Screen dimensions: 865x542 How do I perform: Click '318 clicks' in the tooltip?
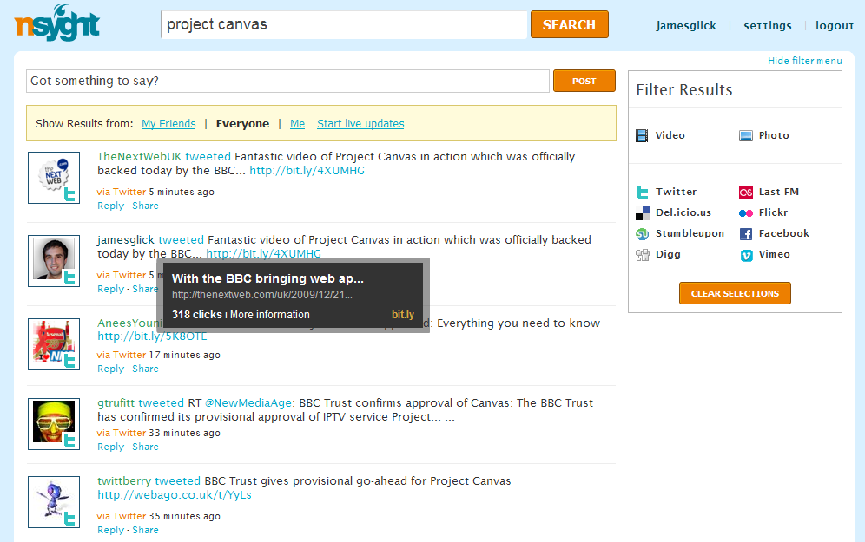click(x=197, y=315)
